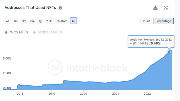Open the Custom date range picker
Image resolution: width=180 pixels, height=101 pixels.
(x=62, y=21)
